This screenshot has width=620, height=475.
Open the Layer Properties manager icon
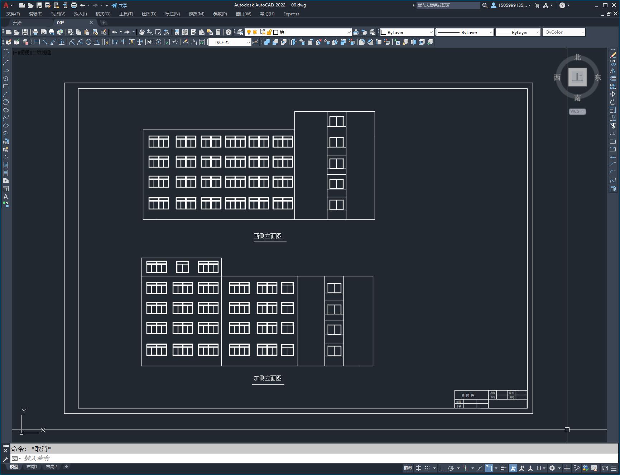(240, 32)
